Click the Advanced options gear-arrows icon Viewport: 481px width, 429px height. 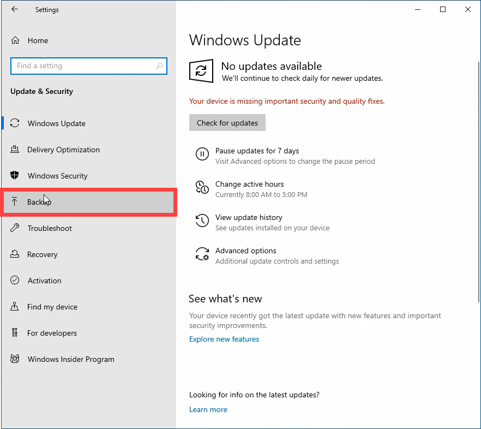click(202, 254)
